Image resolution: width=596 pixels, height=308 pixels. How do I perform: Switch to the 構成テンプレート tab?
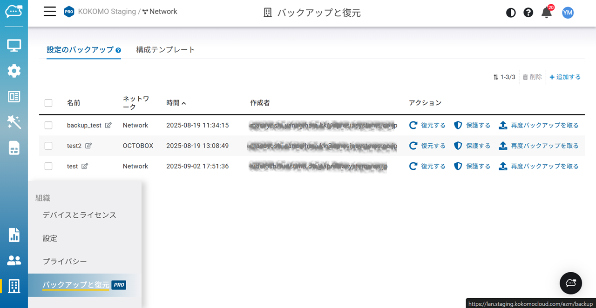(x=165, y=50)
